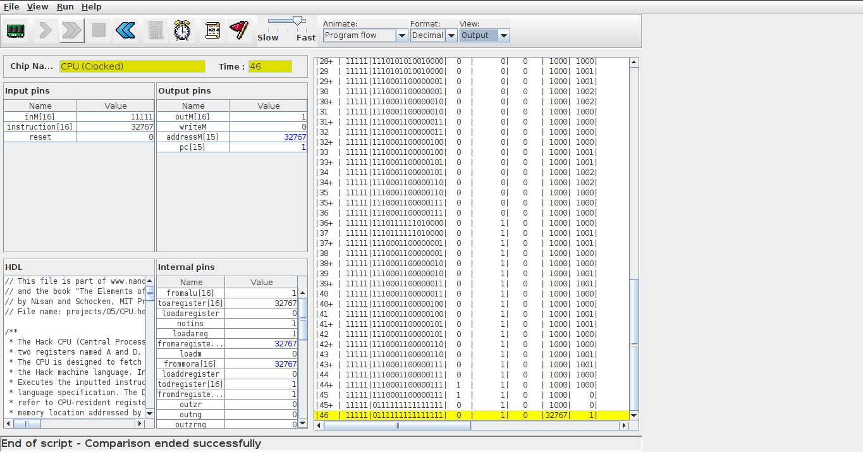The image size is (863, 452).
Task: Open the View dropdown set to Output
Action: tap(484, 35)
